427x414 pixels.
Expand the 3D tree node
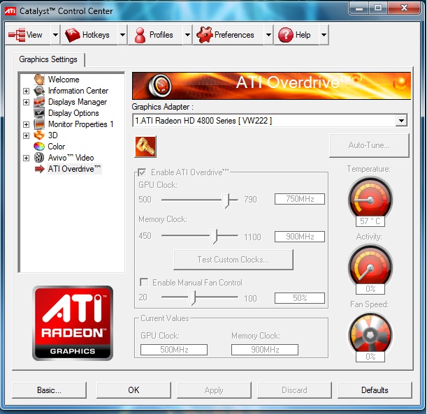26,135
